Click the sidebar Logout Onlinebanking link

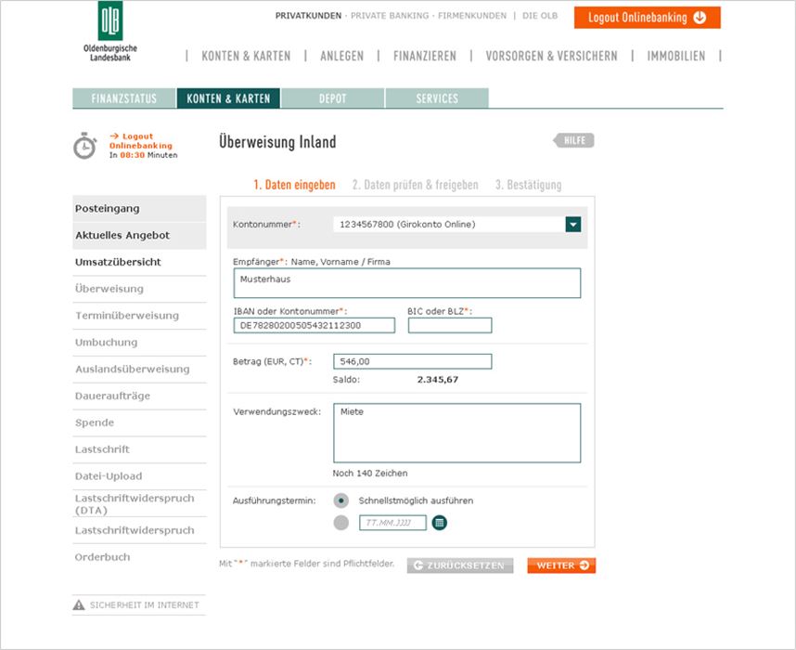[141, 141]
